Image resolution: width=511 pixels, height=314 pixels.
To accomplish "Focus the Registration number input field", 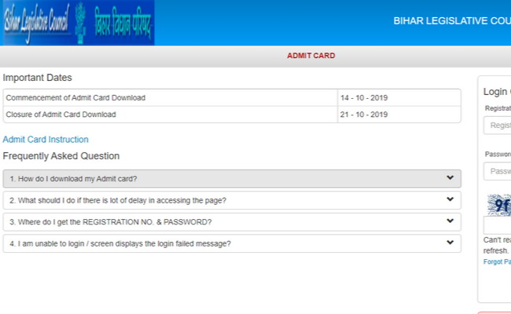I will click(498, 126).
